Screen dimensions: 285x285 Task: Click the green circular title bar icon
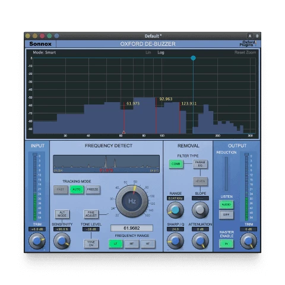pyautogui.click(x=49, y=36)
